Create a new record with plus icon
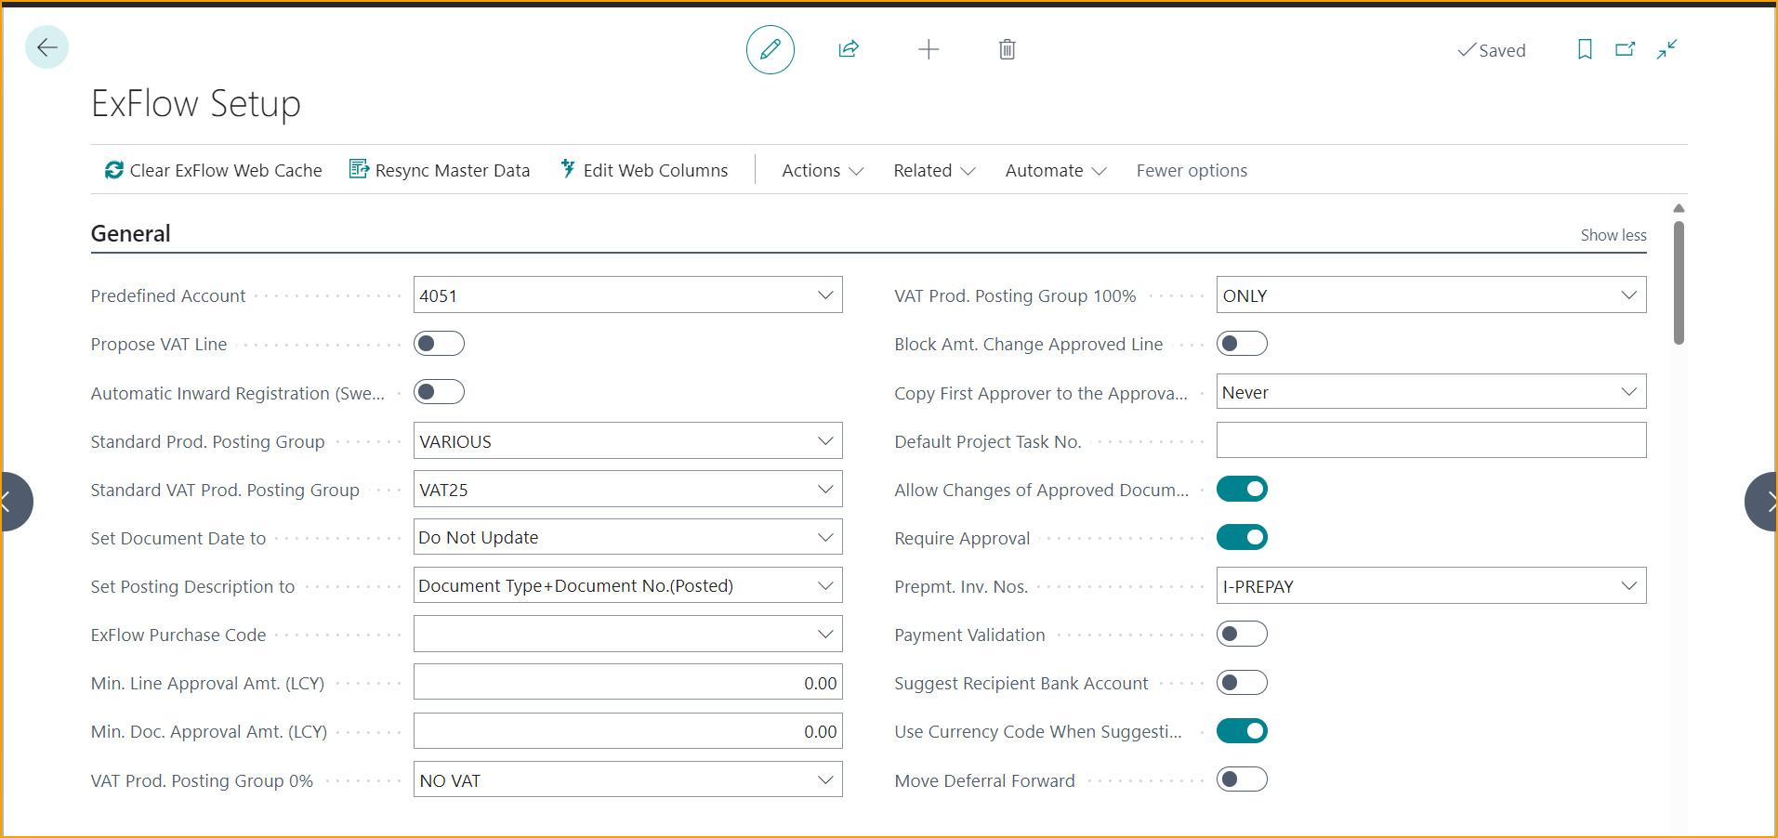This screenshot has width=1778, height=838. pyautogui.click(x=929, y=49)
